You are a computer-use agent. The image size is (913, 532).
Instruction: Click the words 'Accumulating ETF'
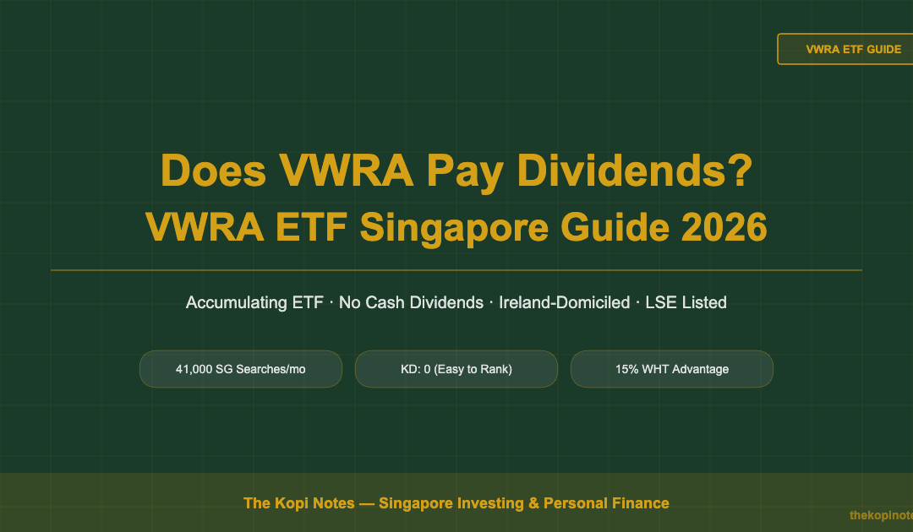point(254,302)
